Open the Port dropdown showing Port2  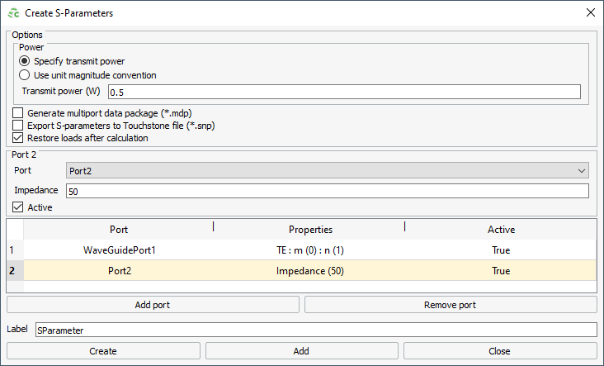click(327, 170)
